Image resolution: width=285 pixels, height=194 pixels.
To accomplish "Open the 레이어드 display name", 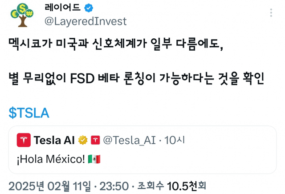I will point(63,8).
